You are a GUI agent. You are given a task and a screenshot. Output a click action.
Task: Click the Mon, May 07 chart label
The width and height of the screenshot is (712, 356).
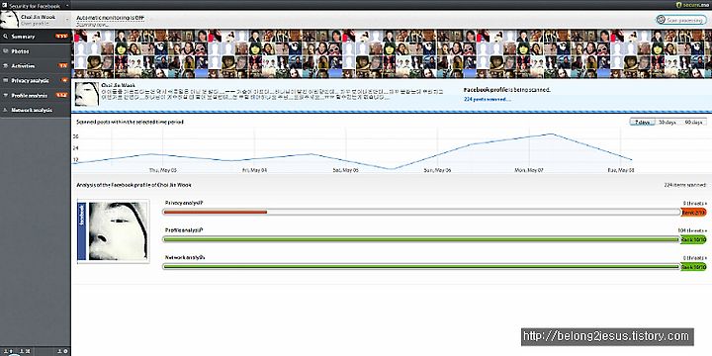[528, 170]
